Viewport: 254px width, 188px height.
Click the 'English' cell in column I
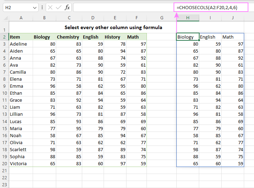tap(210, 37)
